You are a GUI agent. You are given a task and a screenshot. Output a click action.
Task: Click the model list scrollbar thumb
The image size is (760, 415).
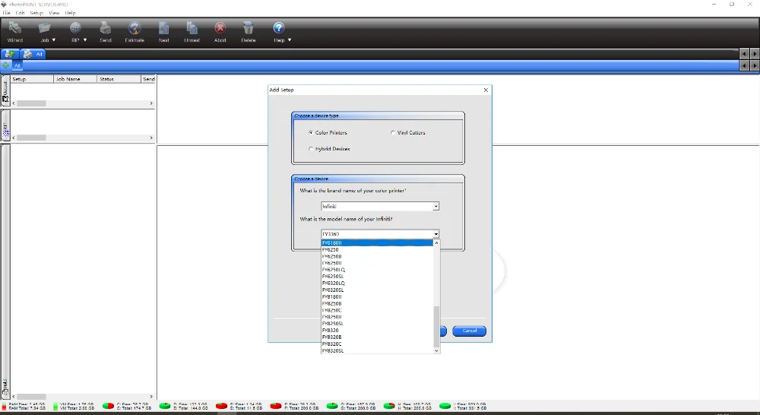(436, 326)
